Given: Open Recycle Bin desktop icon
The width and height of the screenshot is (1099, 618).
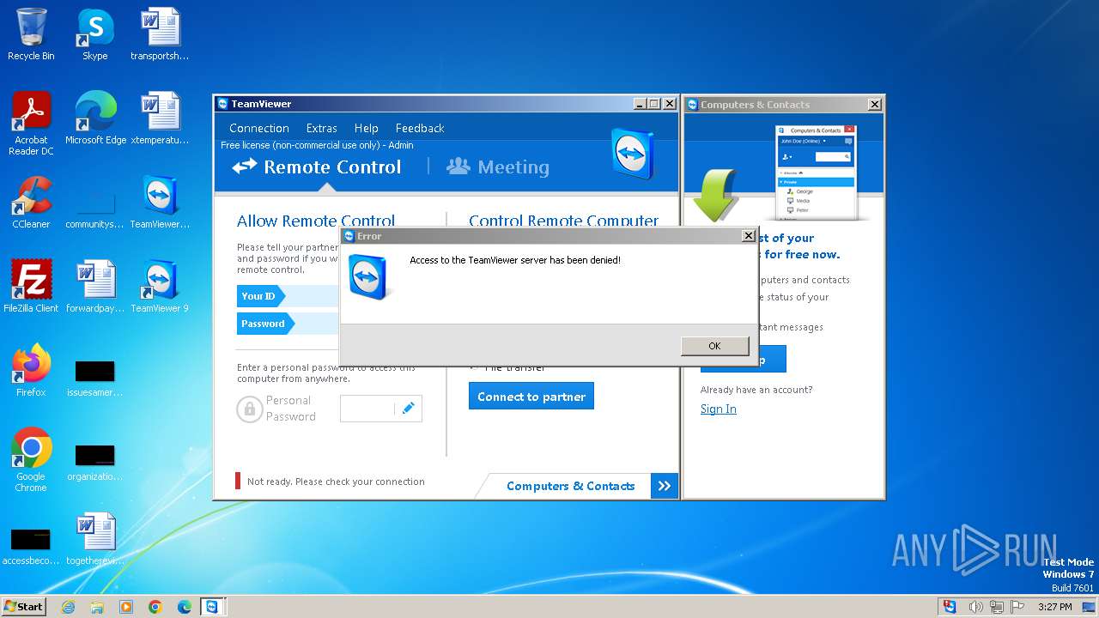Looking at the screenshot, I should pos(31,35).
